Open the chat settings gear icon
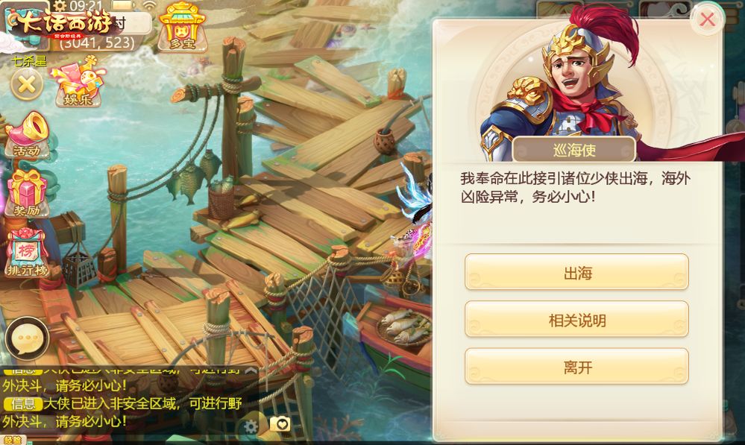Viewport: 745px width, 445px height. coord(251,426)
